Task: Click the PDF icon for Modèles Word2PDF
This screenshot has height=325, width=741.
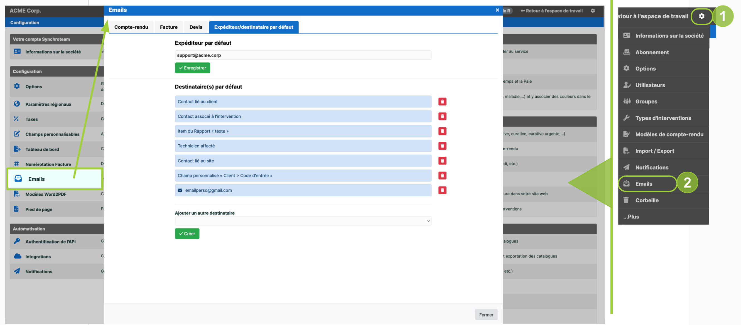Action: pos(17,194)
